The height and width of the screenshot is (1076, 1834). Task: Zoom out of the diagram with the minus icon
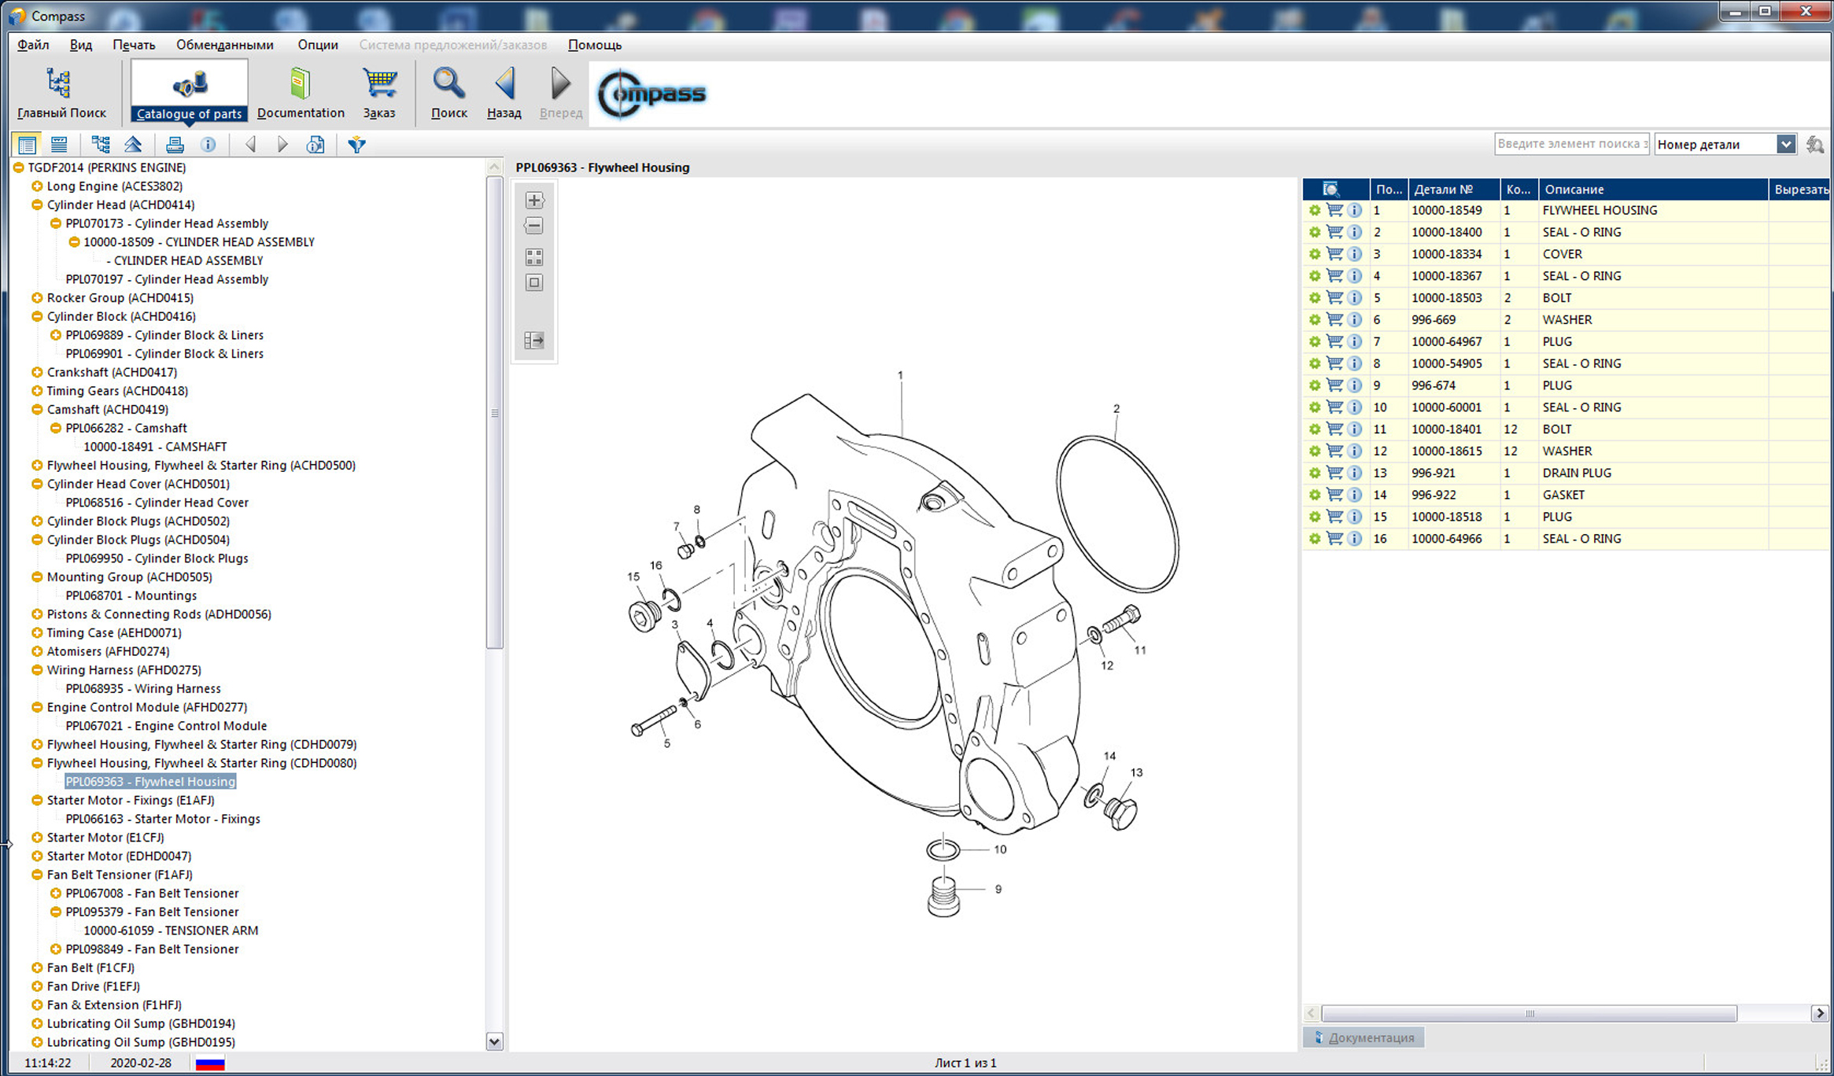(534, 227)
